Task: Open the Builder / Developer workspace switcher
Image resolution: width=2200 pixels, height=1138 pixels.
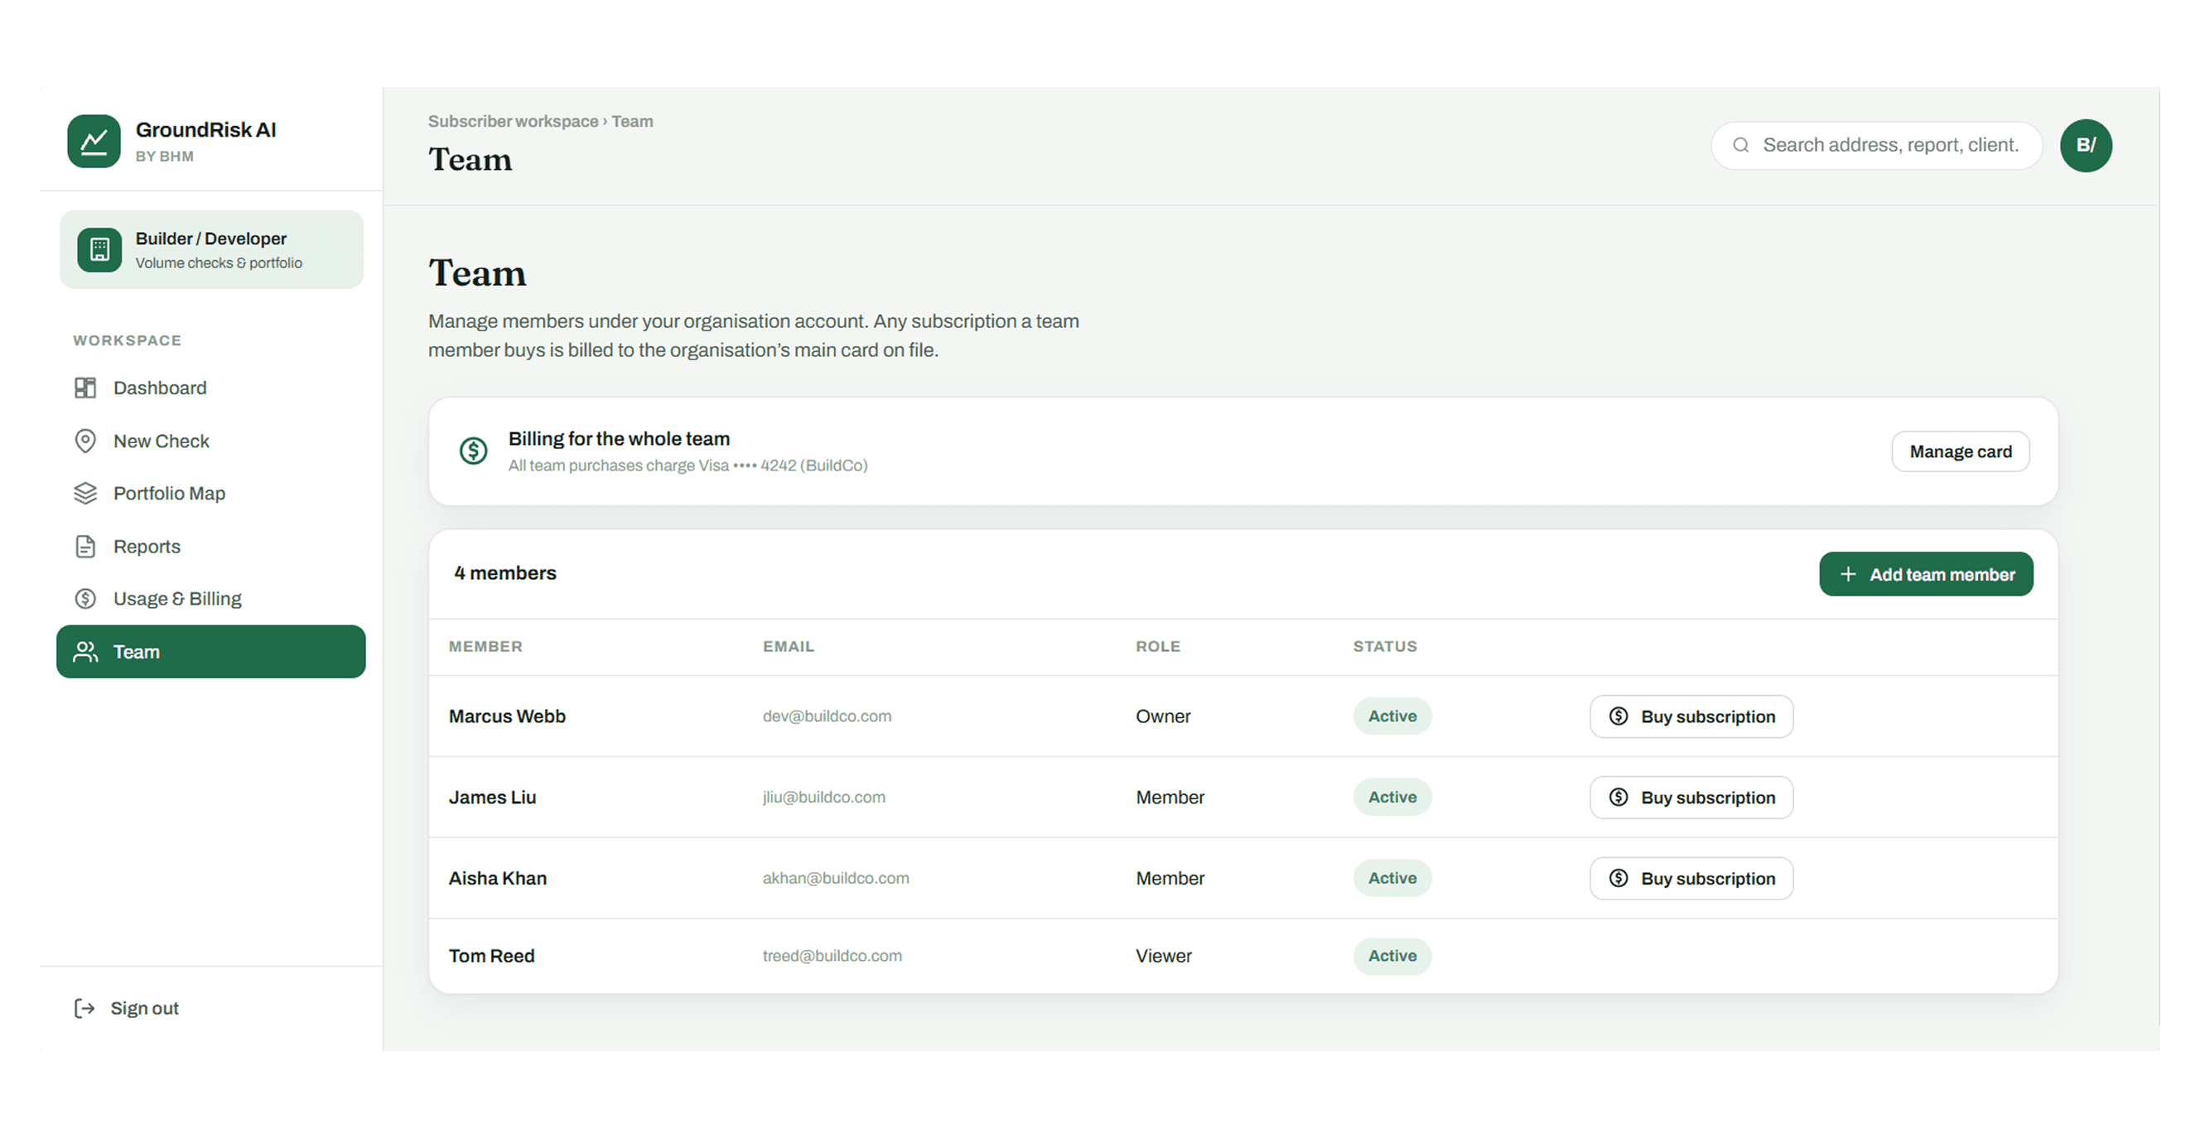Action: (x=211, y=249)
